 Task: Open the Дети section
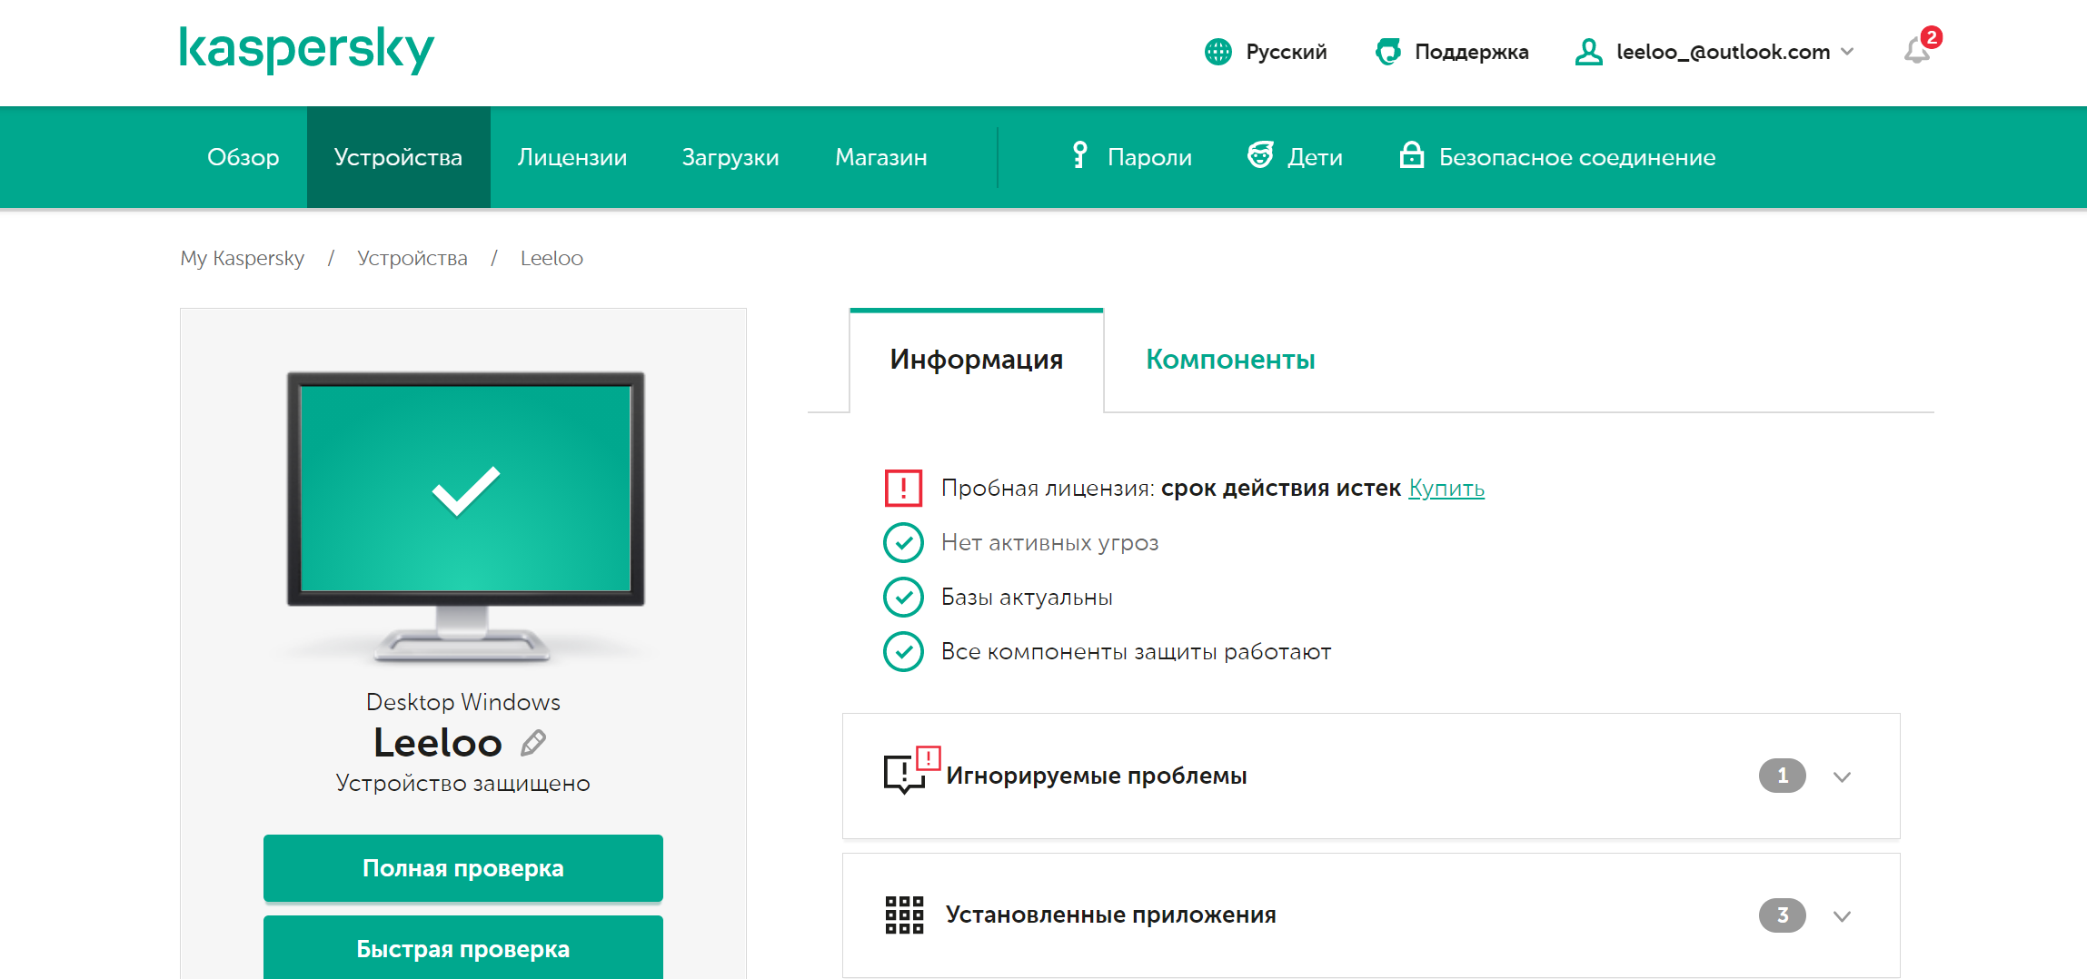pyautogui.click(x=1295, y=157)
